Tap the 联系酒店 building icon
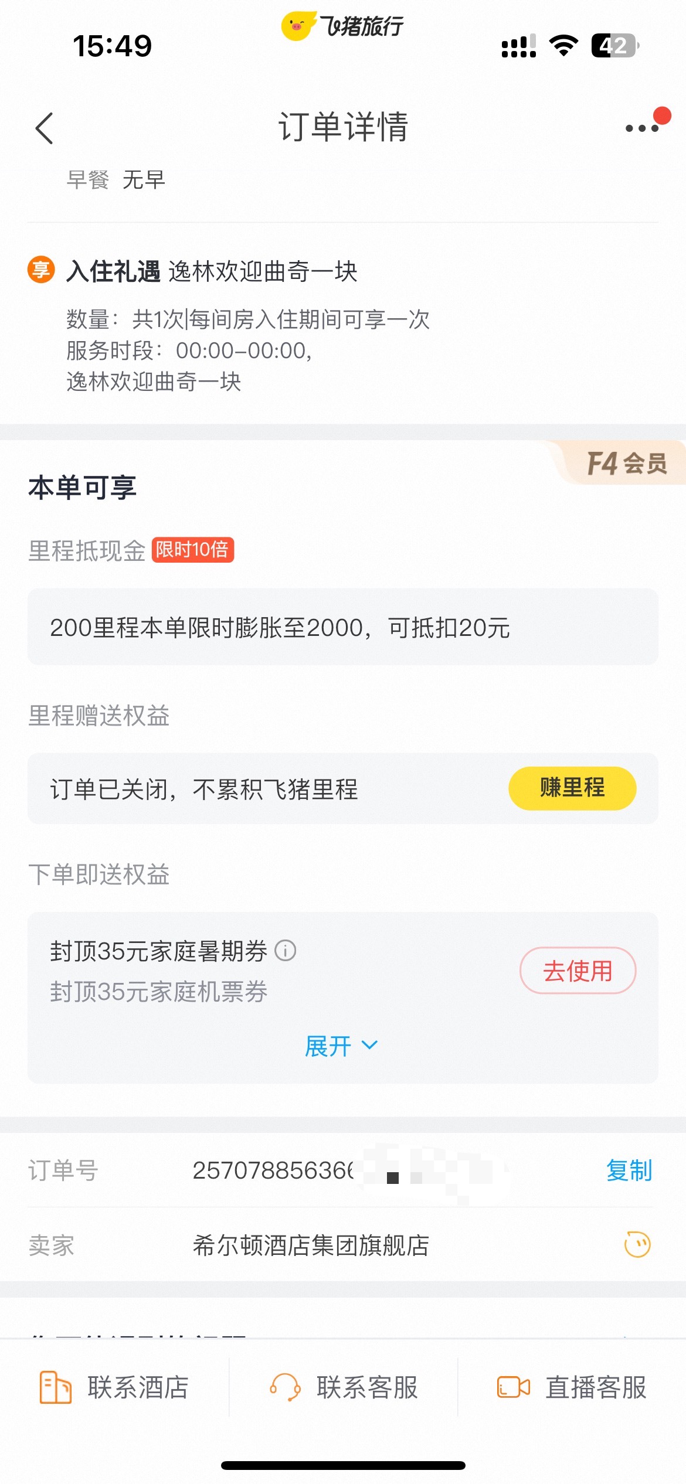Image resolution: width=686 pixels, height=1484 pixels. click(x=55, y=1387)
